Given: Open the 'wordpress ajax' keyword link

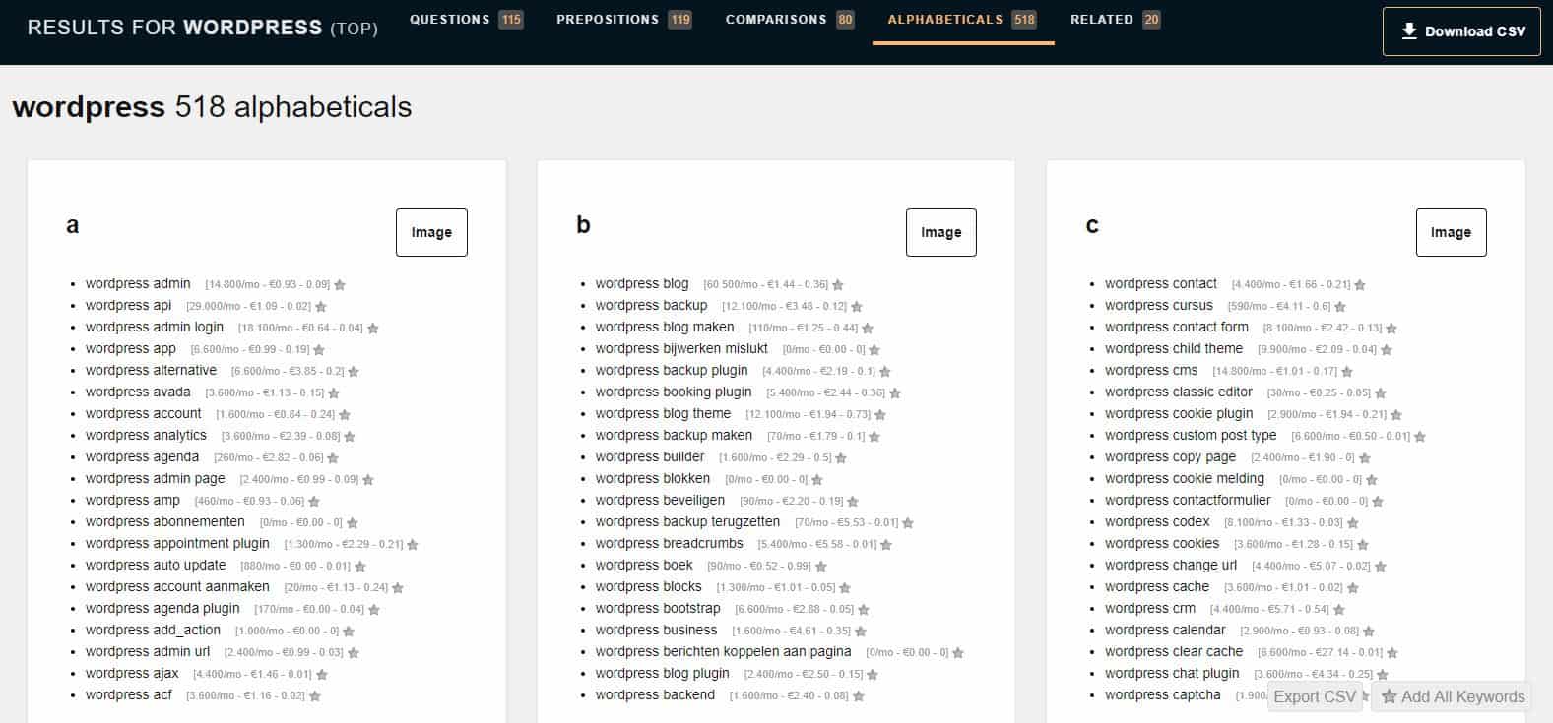Looking at the screenshot, I should 132,673.
